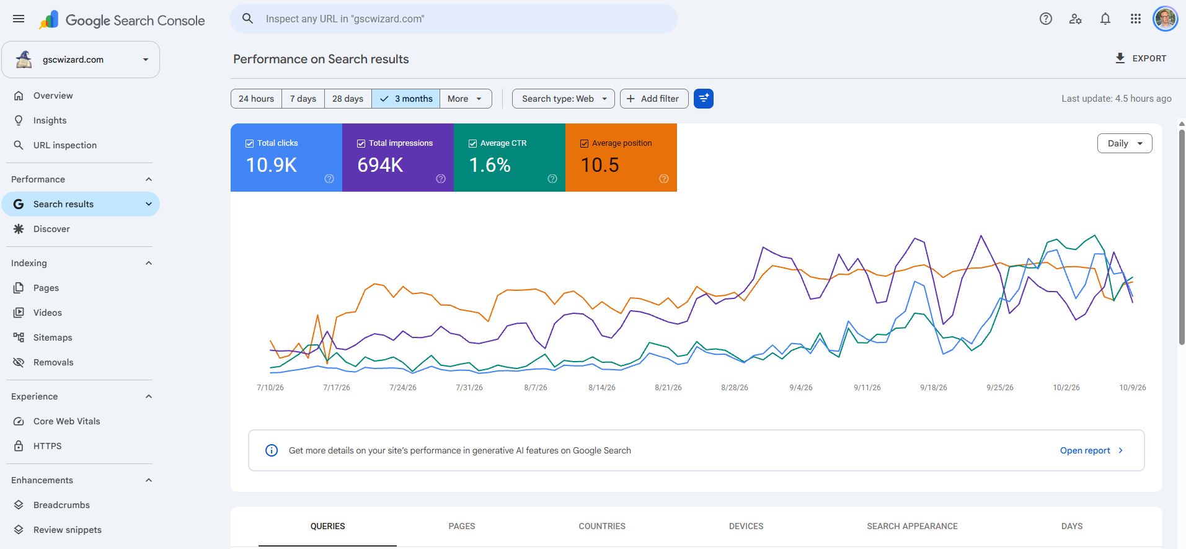Show help for Total impressions metric
Image resolution: width=1186 pixels, height=549 pixels.
click(441, 179)
